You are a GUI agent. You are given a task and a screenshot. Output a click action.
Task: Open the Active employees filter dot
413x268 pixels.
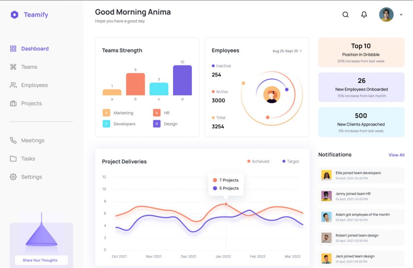[x=214, y=91]
